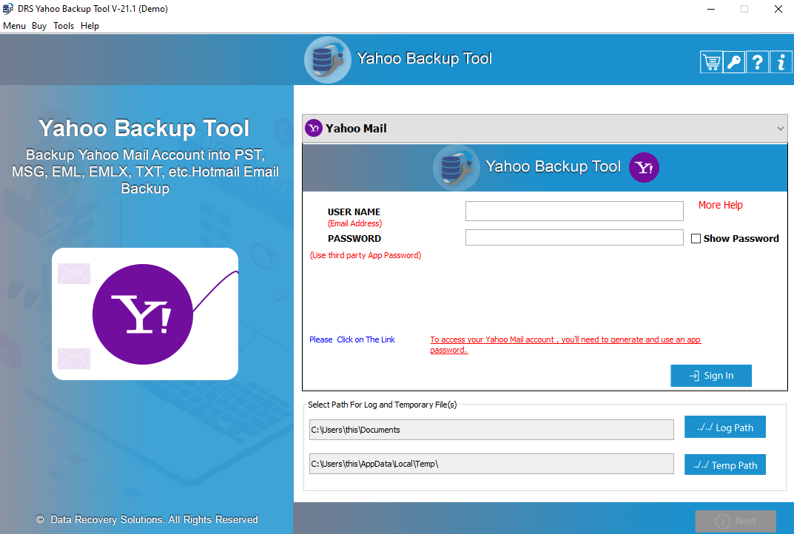Click the Next button

point(736,521)
